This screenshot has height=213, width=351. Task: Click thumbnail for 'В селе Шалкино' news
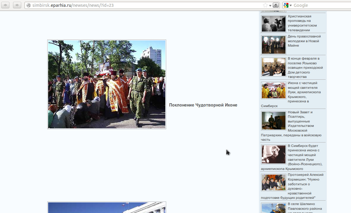coord(273,208)
